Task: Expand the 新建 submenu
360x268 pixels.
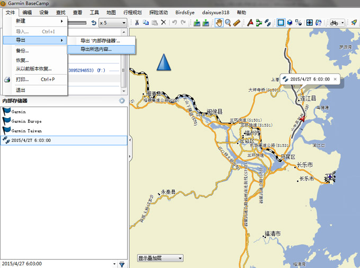Action: (35, 21)
